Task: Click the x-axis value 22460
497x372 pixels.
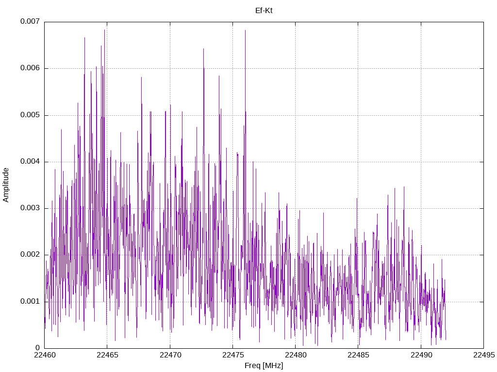Action: 45,355
